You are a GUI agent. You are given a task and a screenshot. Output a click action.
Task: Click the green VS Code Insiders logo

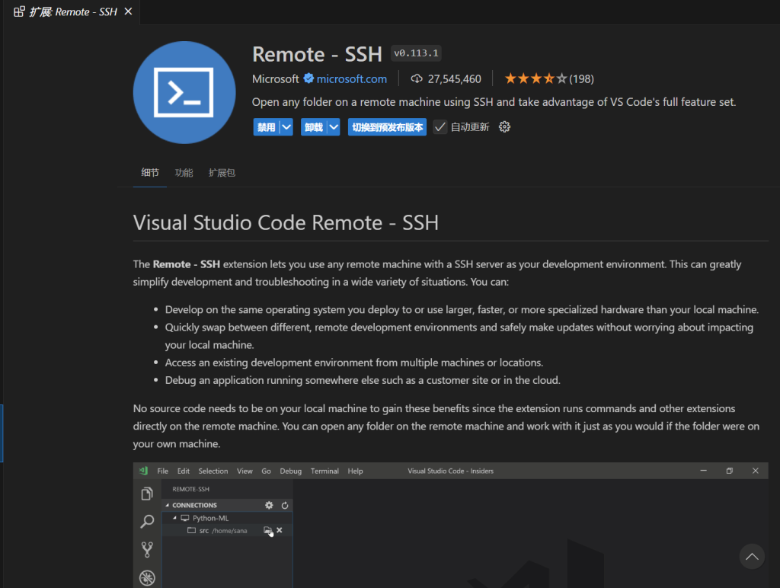pos(144,471)
